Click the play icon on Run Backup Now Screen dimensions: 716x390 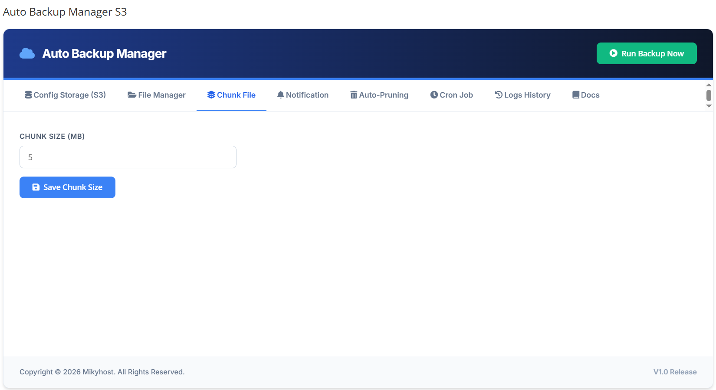click(x=613, y=53)
